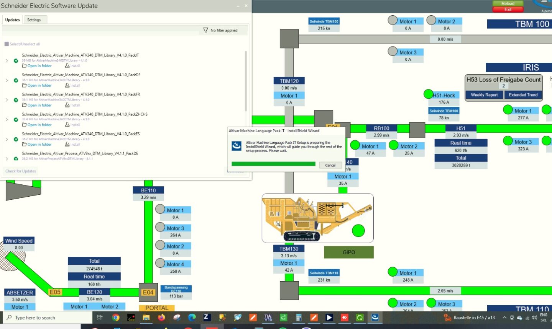The width and height of the screenshot is (552, 329).
Task: Click the InstallShield wizard setup icon
Action: pos(237,146)
